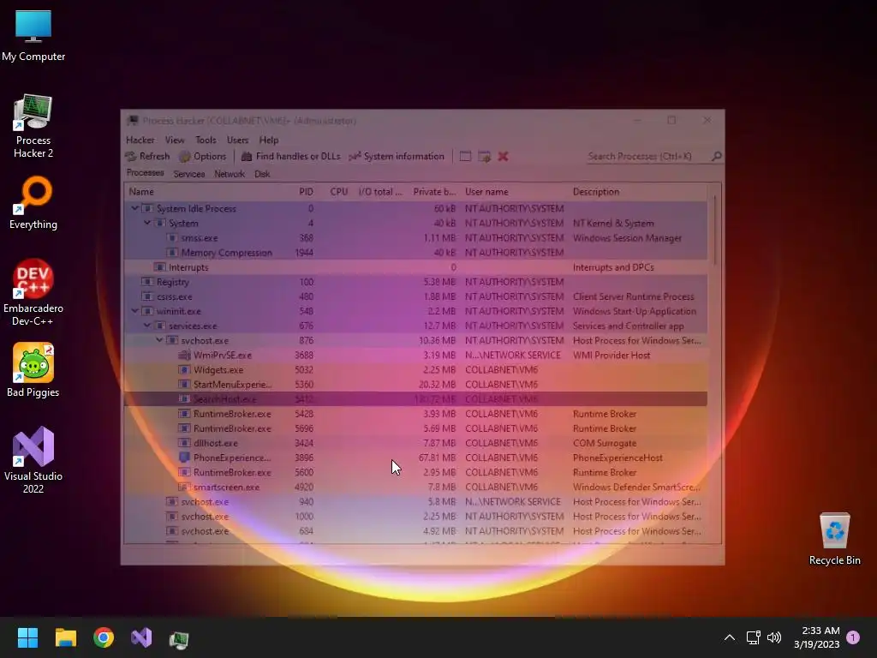Switch to the Network tab

point(230,174)
